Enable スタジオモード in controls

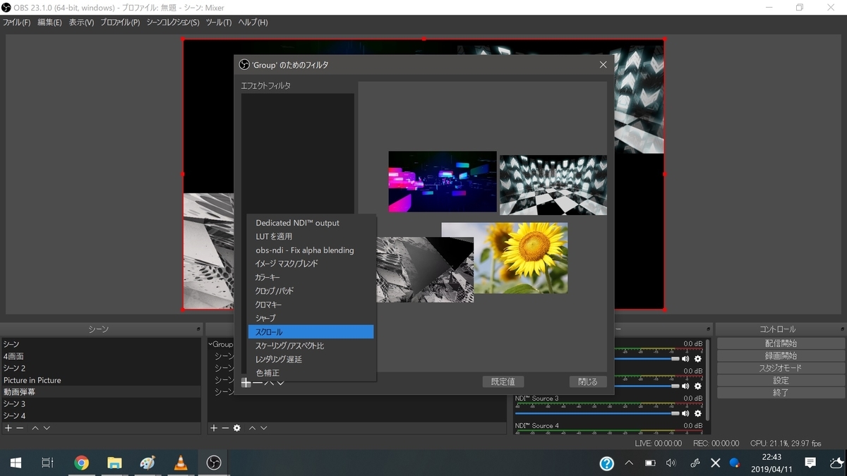(x=781, y=368)
